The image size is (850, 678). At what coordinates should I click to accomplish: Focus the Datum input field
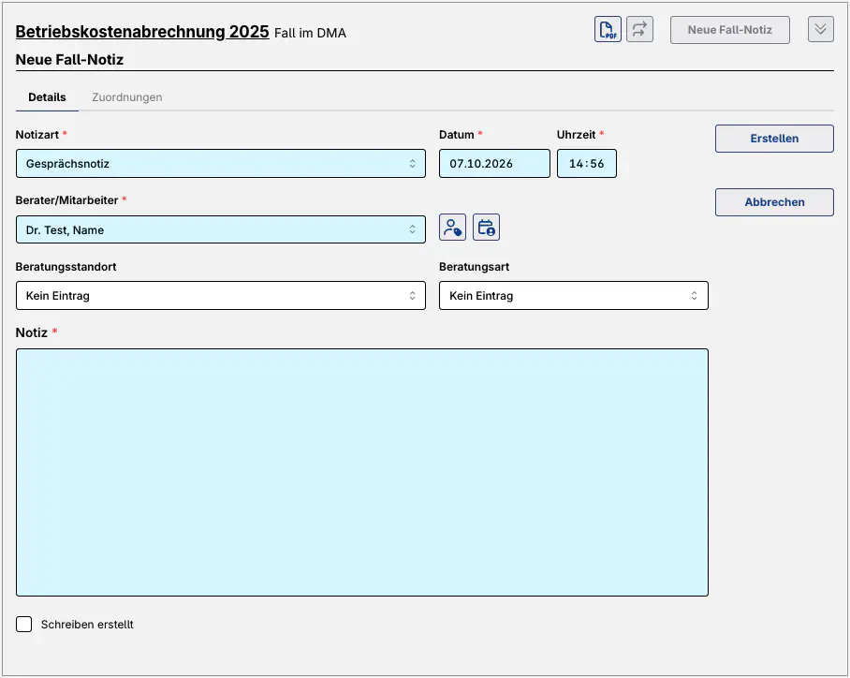[x=494, y=164]
